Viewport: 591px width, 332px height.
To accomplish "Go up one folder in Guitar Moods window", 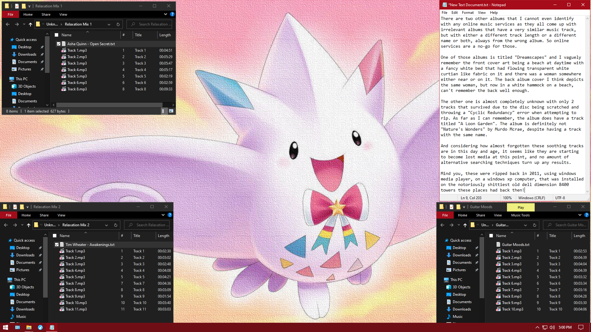I will pos(465,225).
